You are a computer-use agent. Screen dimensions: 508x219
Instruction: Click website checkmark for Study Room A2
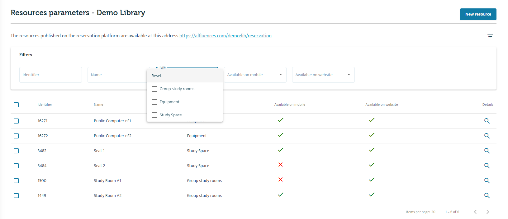tap(372, 194)
